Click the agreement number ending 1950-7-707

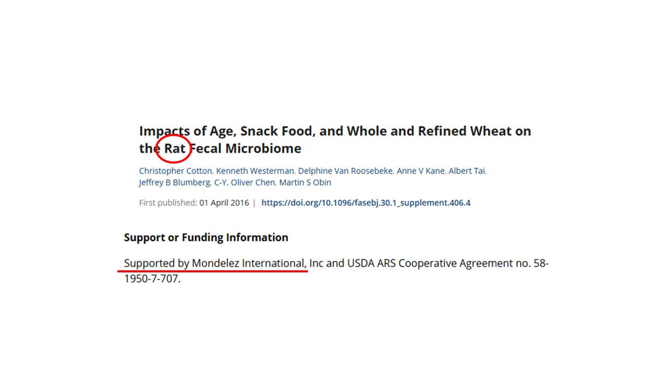point(152,279)
